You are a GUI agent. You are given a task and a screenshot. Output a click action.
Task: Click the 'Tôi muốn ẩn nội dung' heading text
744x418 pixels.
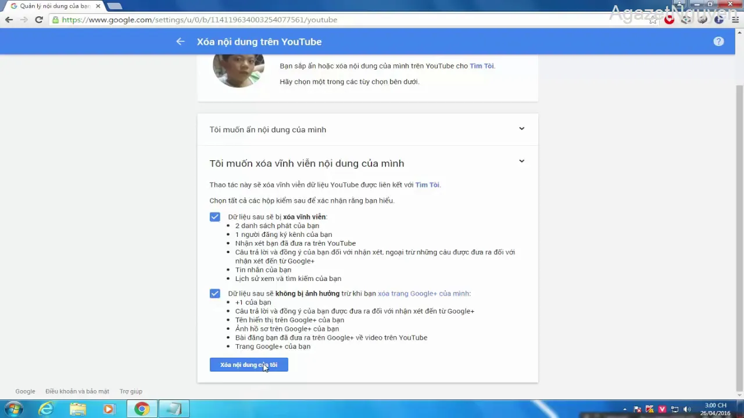[x=268, y=129]
